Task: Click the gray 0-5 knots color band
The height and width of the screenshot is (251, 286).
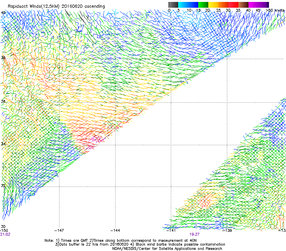Action: [173, 5]
